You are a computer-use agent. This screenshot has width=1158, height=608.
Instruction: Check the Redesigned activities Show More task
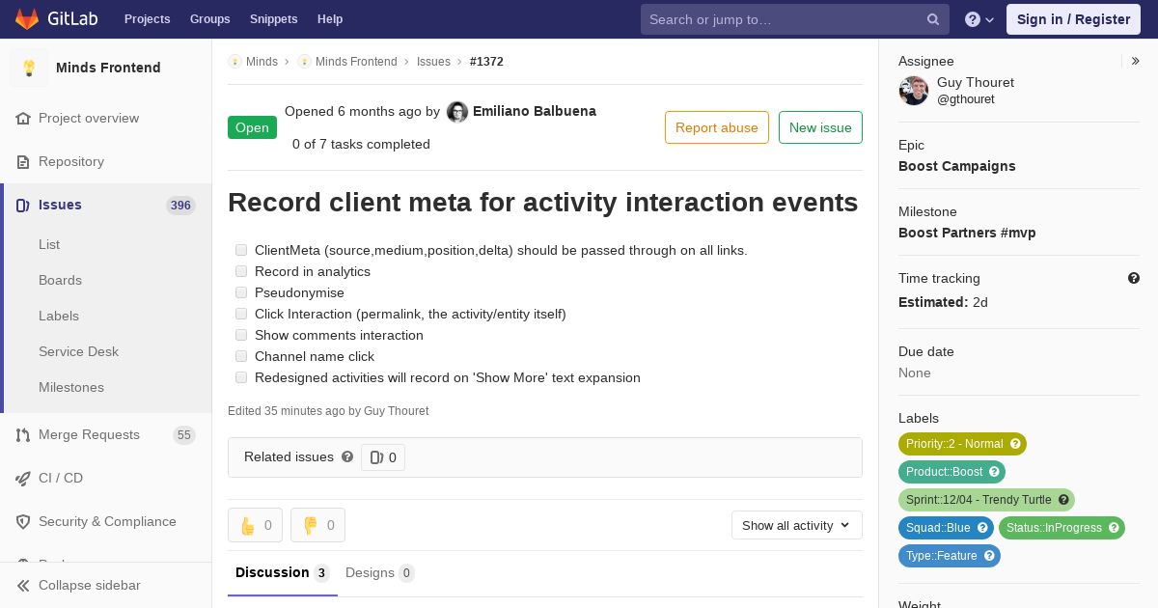241,377
